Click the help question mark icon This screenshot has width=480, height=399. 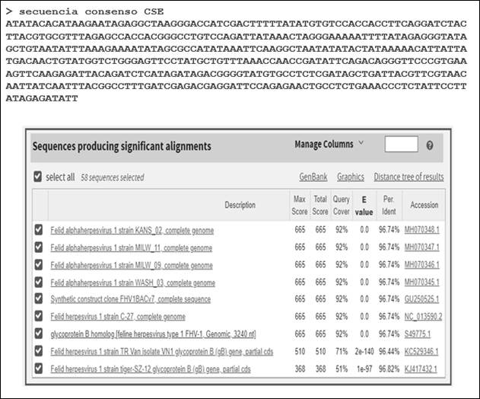[x=430, y=145]
